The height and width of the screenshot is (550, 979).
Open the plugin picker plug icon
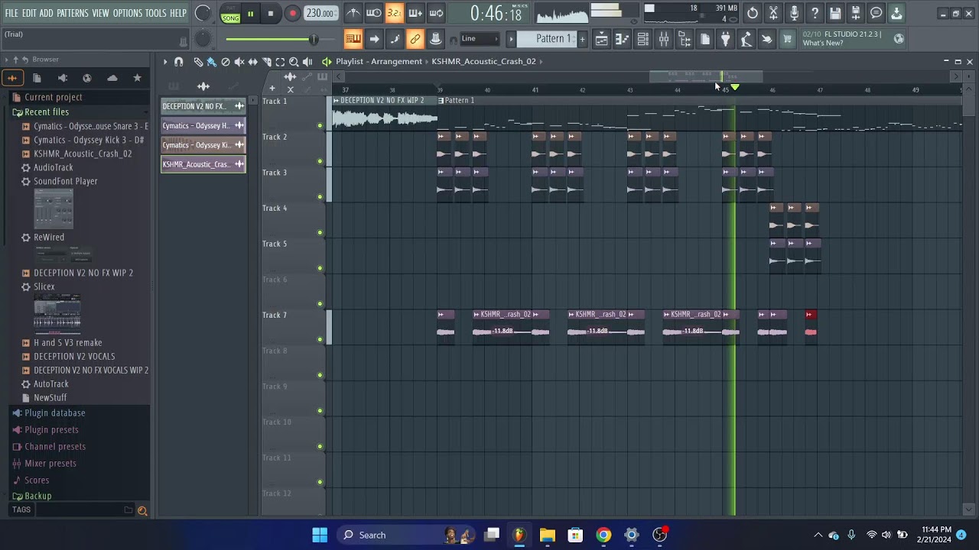click(x=726, y=40)
